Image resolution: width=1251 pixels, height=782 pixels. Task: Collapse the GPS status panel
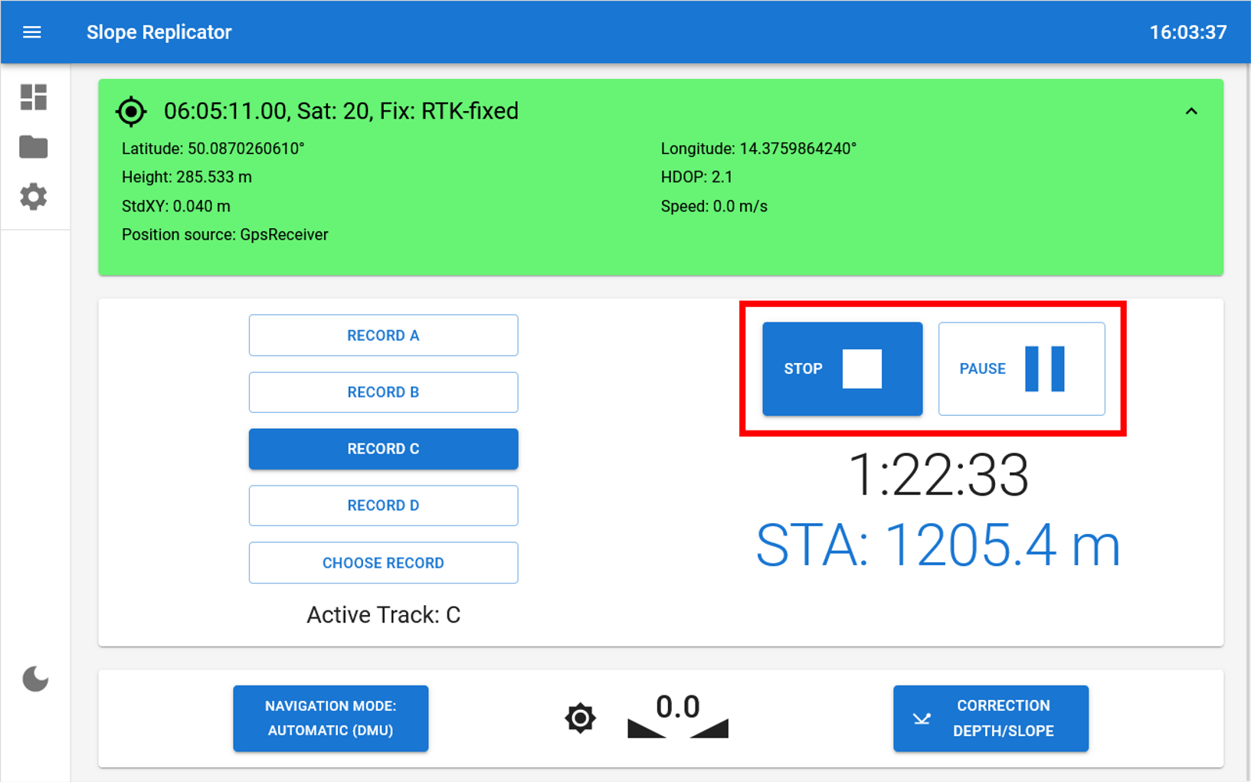point(1191,112)
